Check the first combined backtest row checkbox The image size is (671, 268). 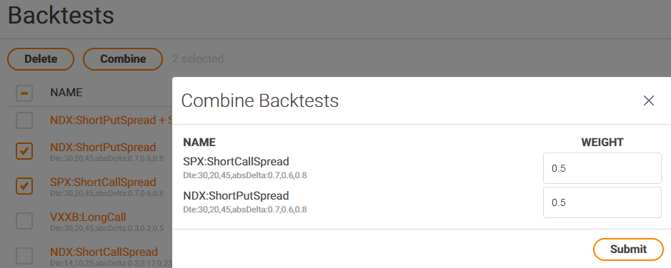click(24, 120)
